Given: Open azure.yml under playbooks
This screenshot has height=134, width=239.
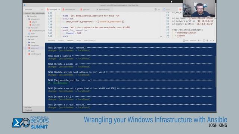Looking at the screenshot, I should point(35,48).
